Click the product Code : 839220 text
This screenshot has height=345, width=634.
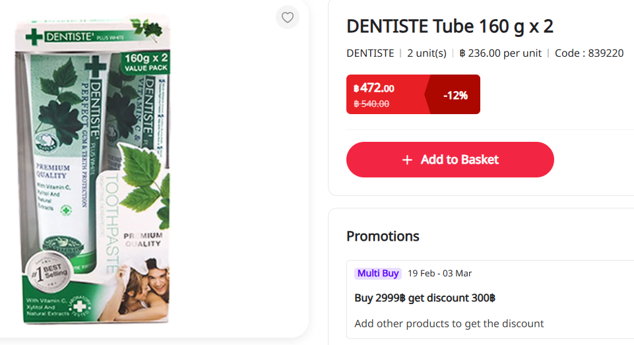[x=589, y=53]
